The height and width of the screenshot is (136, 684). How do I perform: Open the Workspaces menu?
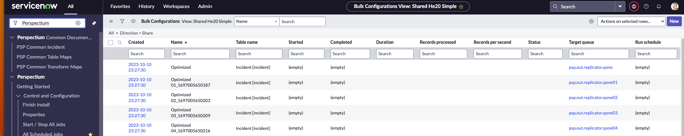pyautogui.click(x=176, y=6)
